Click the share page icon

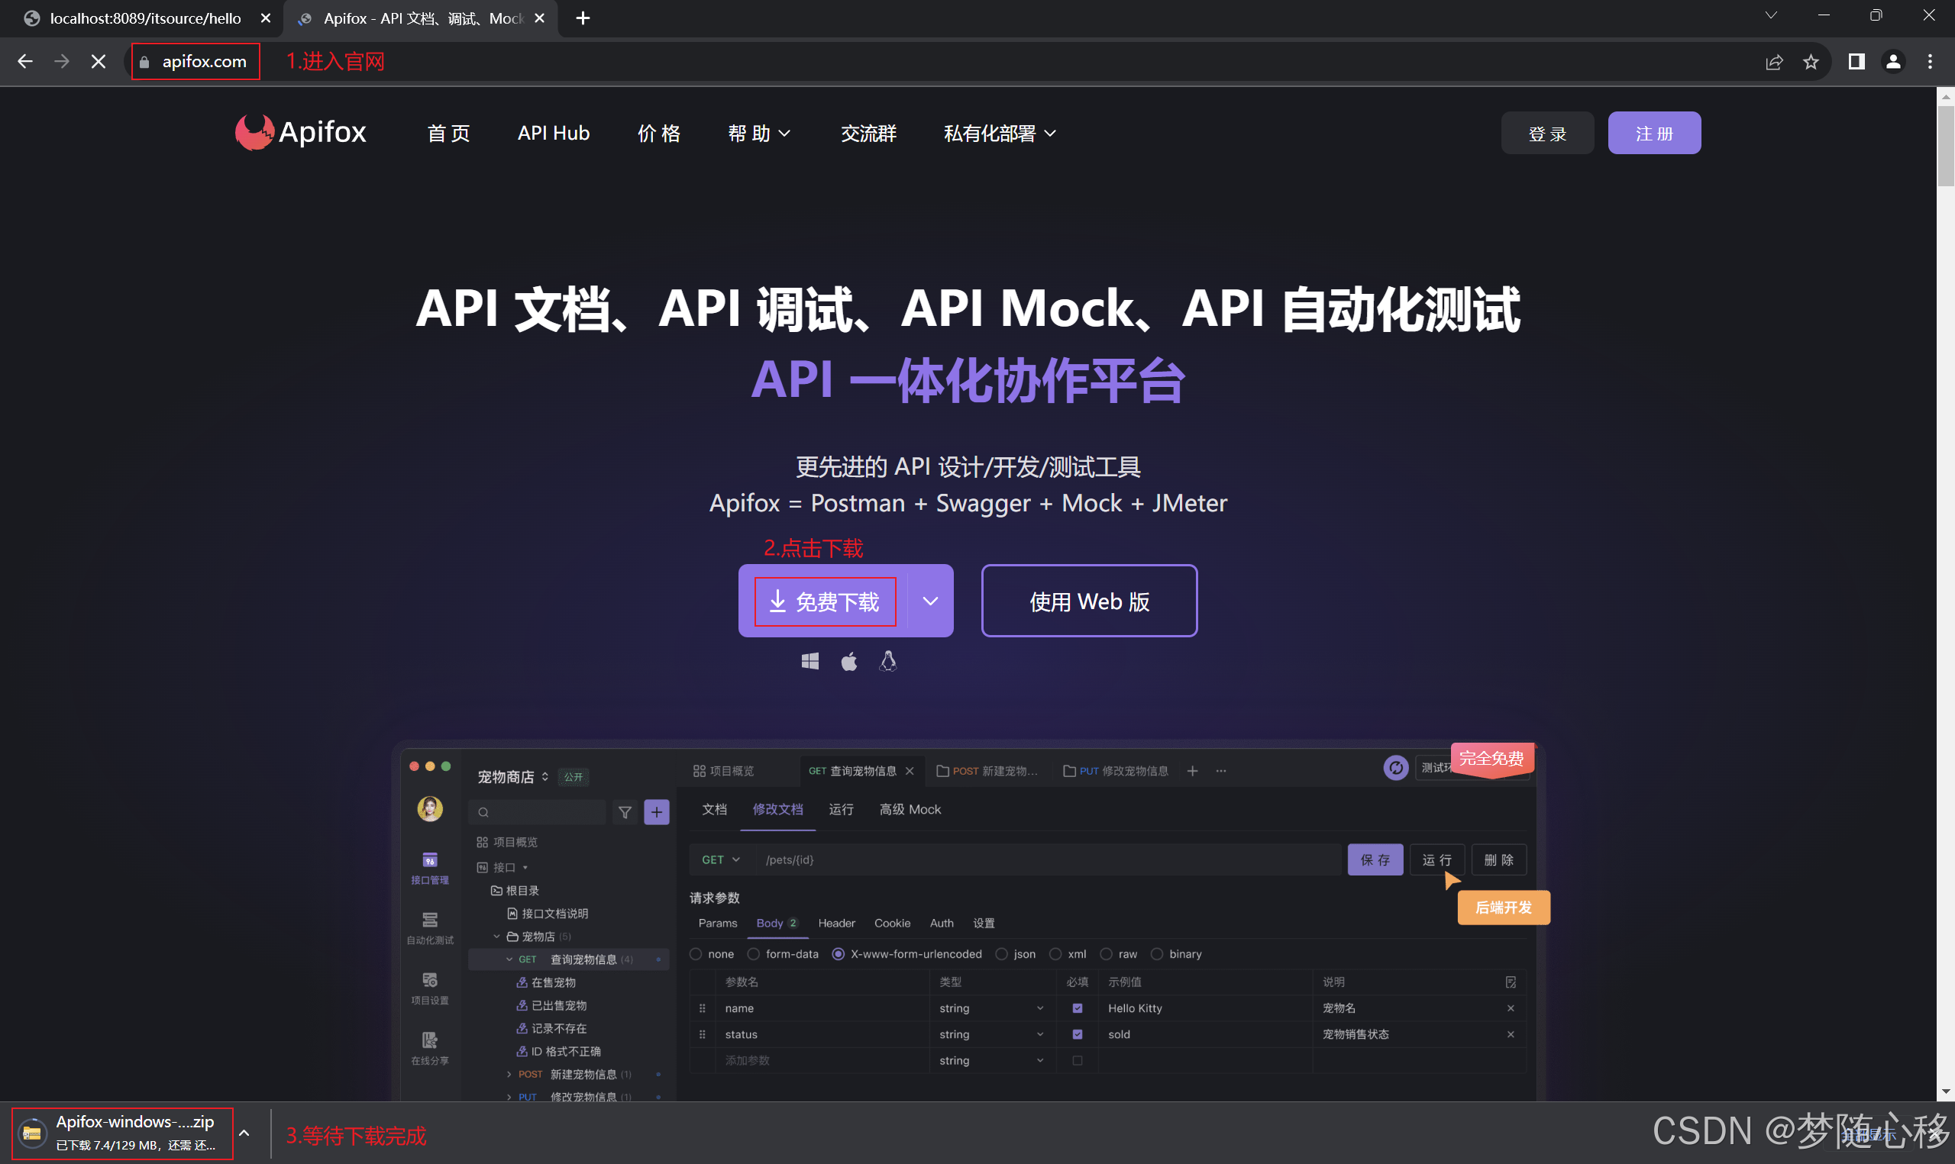pyautogui.click(x=1773, y=62)
